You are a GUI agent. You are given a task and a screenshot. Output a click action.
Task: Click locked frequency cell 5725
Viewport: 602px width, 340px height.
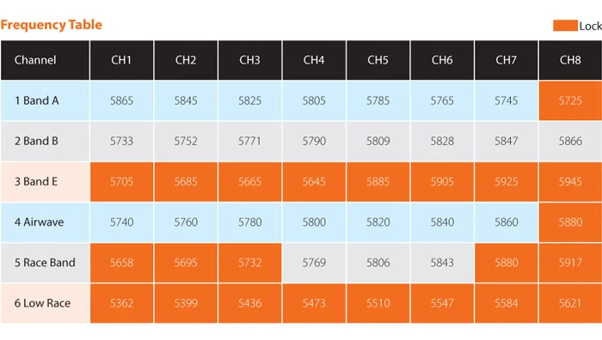pos(570,100)
